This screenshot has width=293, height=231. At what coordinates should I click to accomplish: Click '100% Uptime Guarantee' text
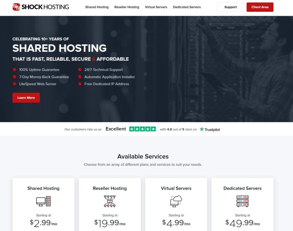click(x=39, y=70)
